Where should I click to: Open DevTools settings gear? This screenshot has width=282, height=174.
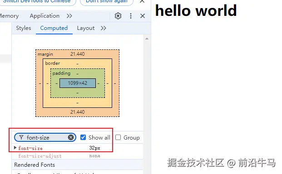click(x=118, y=16)
